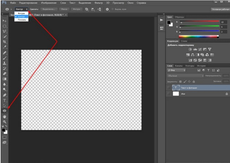Click the foreground color swatch in toolbar
This screenshot has width=230, height=163.
point(4,130)
